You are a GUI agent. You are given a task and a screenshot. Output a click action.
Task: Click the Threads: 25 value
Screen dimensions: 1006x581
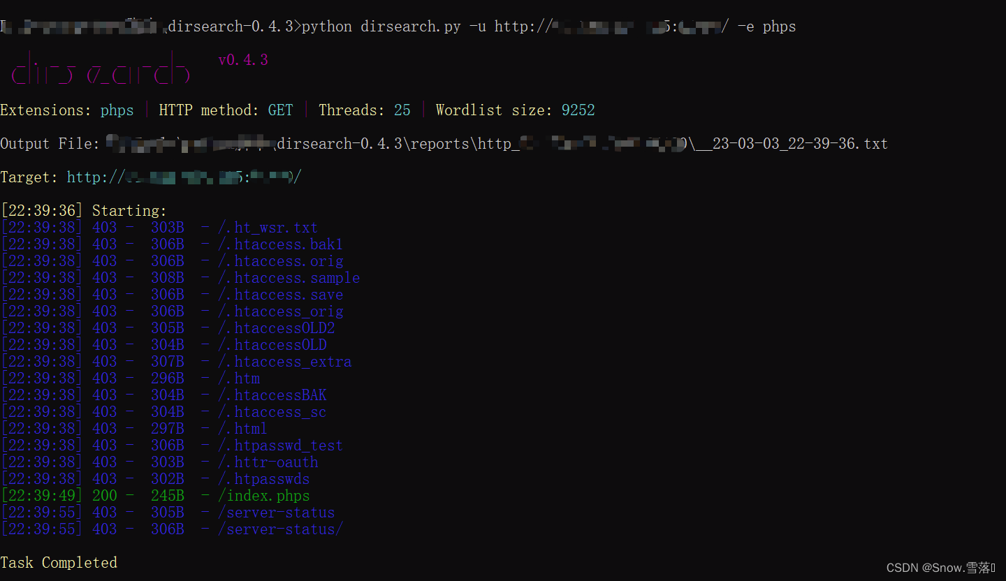pyautogui.click(x=402, y=110)
